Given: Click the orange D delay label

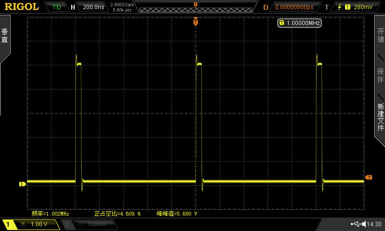Looking at the screenshot, I should pos(266,7).
